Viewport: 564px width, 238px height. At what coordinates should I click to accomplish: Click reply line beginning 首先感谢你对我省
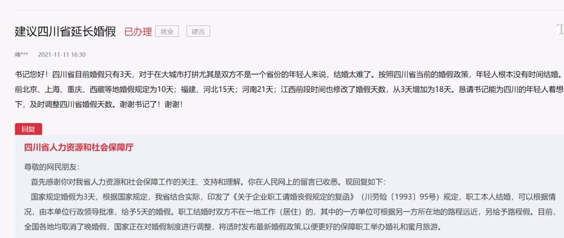pyautogui.click(x=208, y=182)
